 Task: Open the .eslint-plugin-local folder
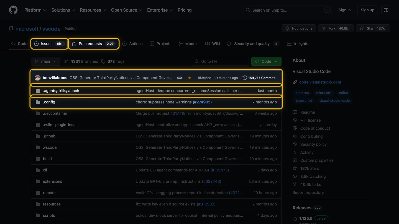tap(60, 125)
